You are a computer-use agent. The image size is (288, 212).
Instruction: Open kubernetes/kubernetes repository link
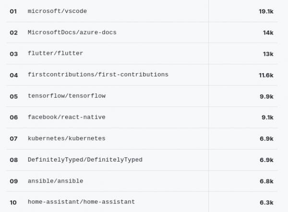click(x=67, y=138)
